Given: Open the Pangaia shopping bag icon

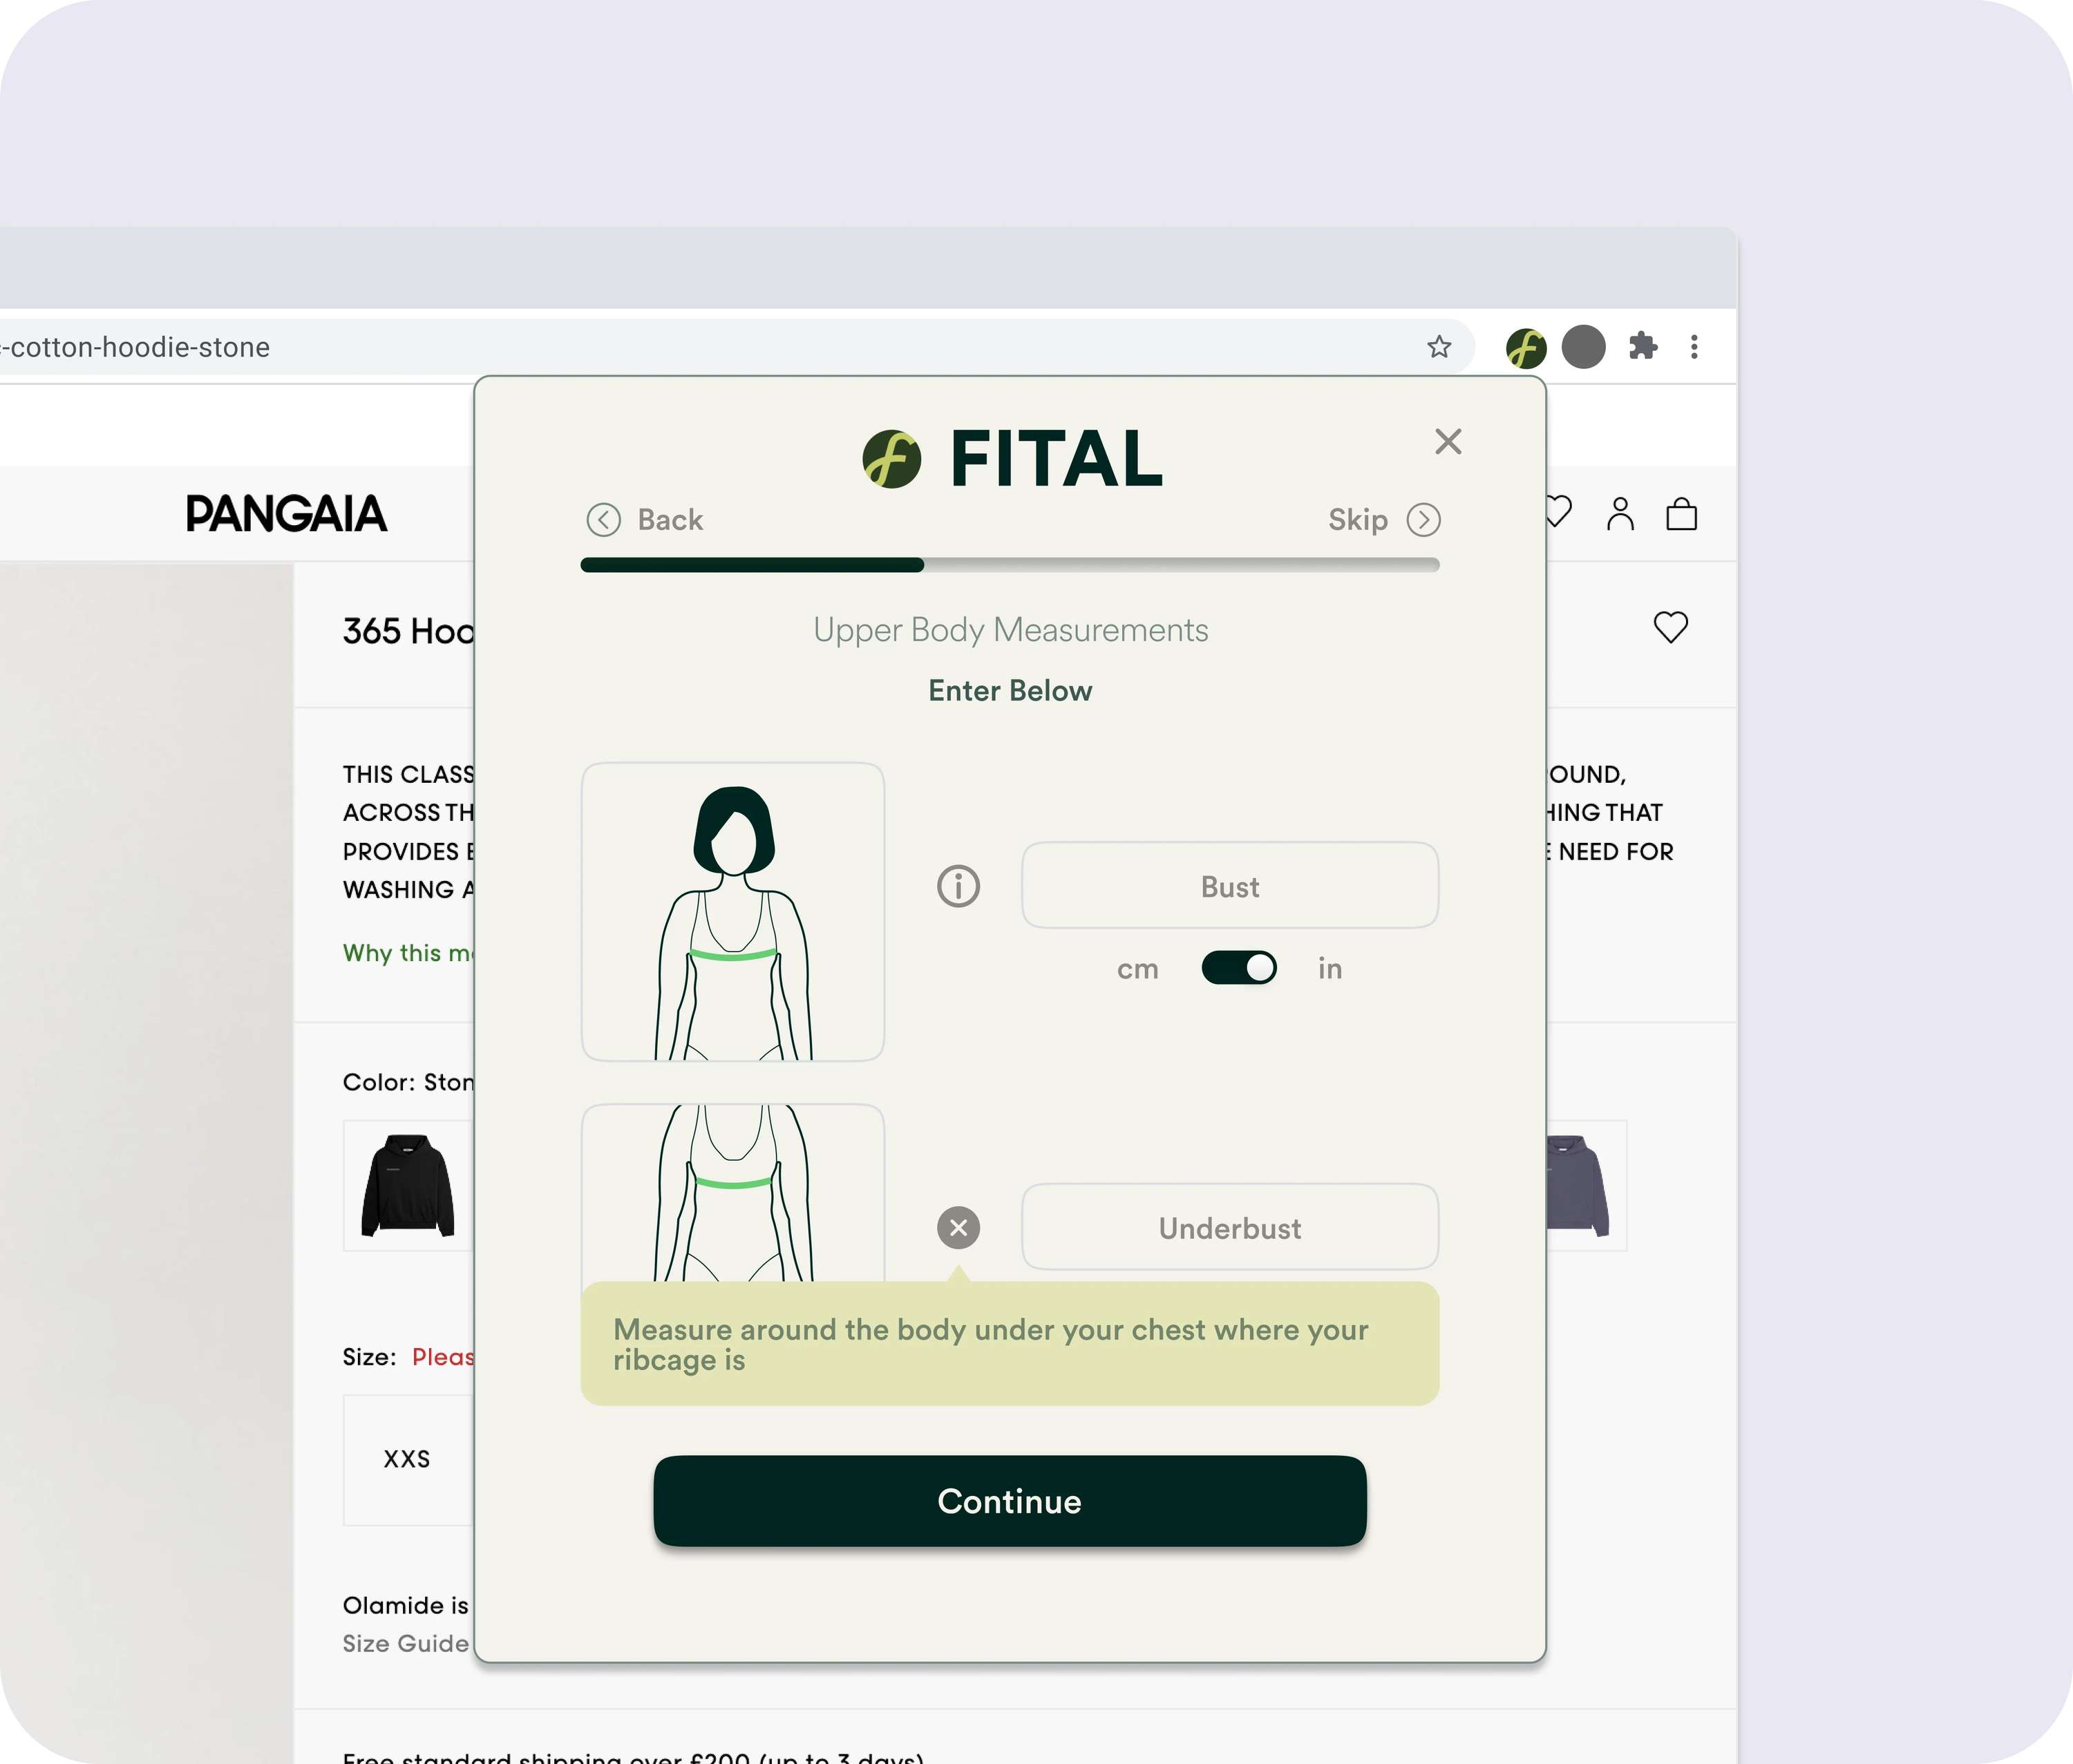Looking at the screenshot, I should 1681,514.
